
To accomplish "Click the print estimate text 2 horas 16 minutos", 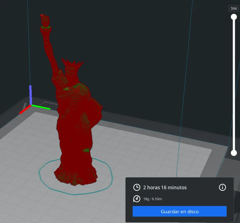I will [x=165, y=187].
